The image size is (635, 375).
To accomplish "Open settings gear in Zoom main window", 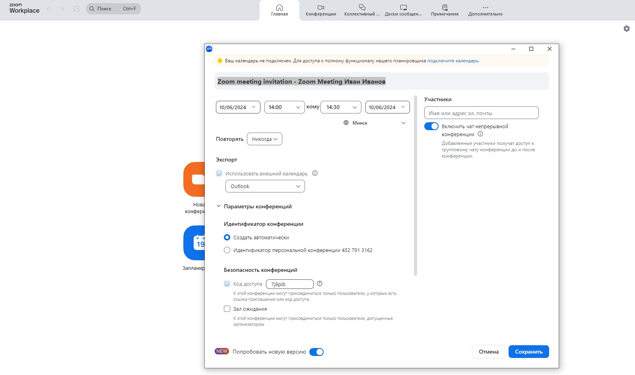I will [627, 29].
